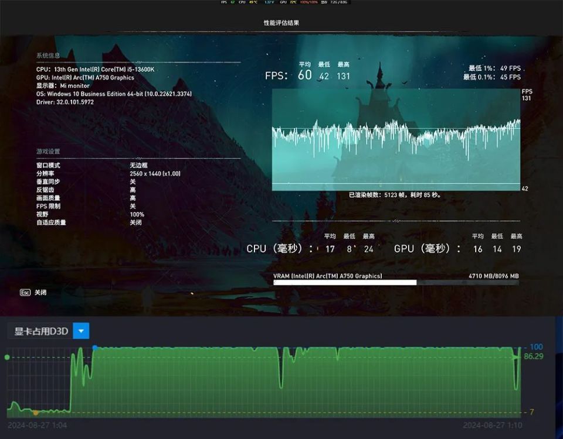Click the GPU（毫秒）label
Image resolution: width=563 pixels, height=439 pixels.
[x=428, y=248]
